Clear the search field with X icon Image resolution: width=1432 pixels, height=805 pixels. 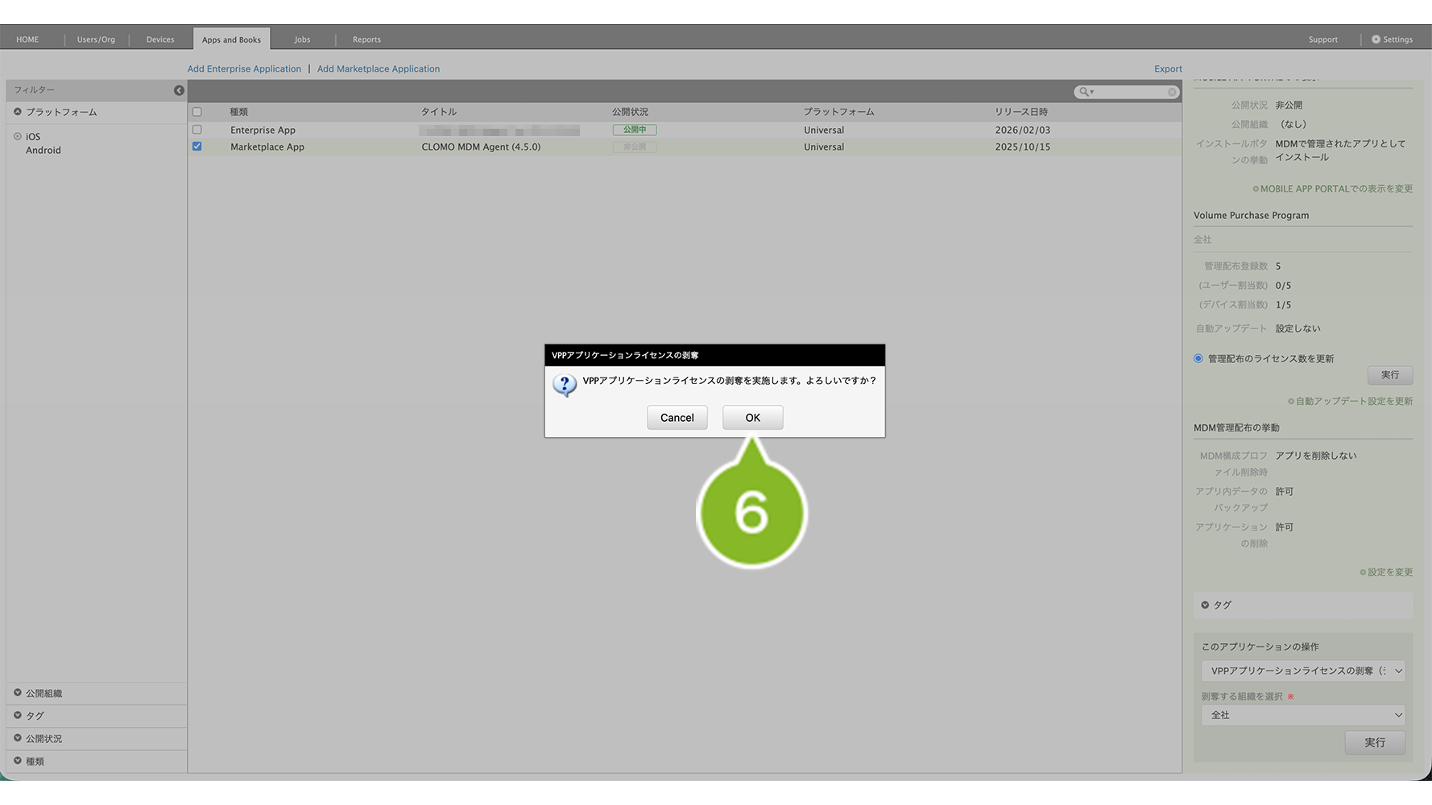(1172, 92)
